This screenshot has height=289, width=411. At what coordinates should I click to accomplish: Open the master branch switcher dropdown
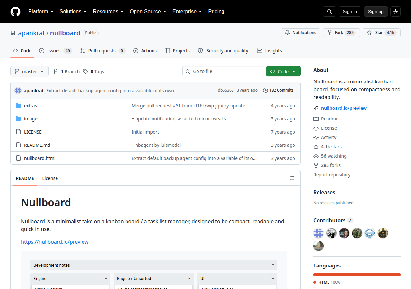pyautogui.click(x=30, y=72)
